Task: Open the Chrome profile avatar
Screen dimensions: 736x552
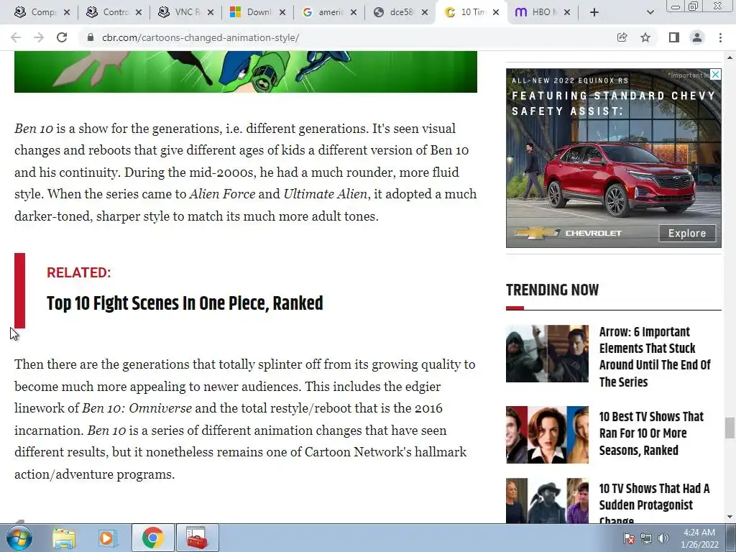Action: [697, 37]
